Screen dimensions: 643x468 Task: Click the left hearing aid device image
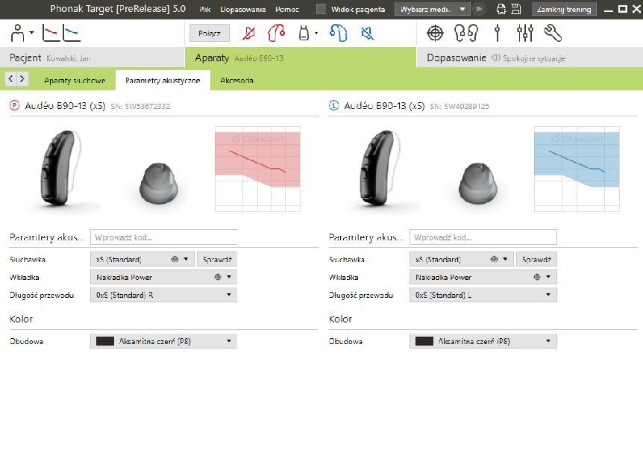coord(380,167)
